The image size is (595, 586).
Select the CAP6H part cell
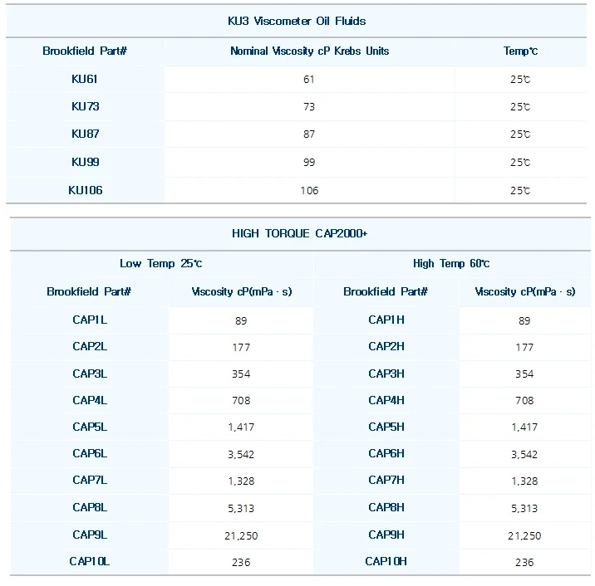(x=386, y=454)
